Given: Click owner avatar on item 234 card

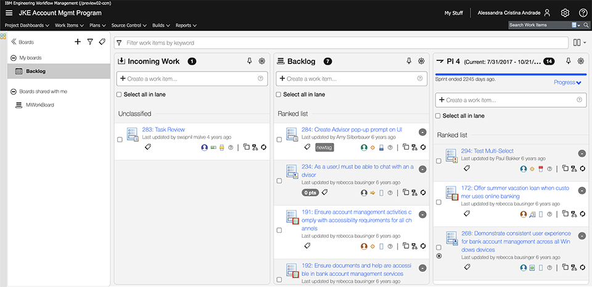Looking at the screenshot, I should coord(364,193).
